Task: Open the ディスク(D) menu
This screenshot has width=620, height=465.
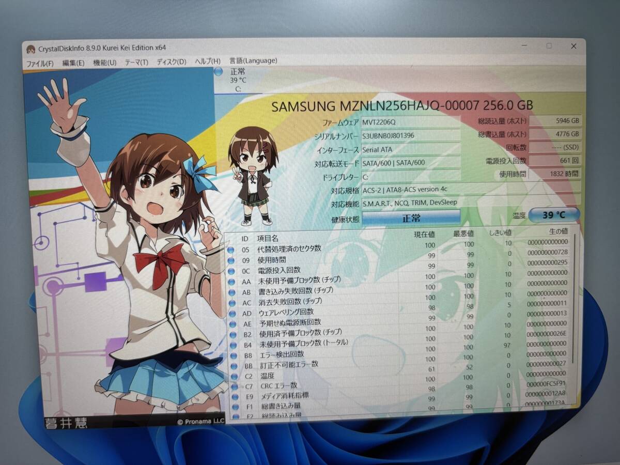Action: pyautogui.click(x=172, y=61)
